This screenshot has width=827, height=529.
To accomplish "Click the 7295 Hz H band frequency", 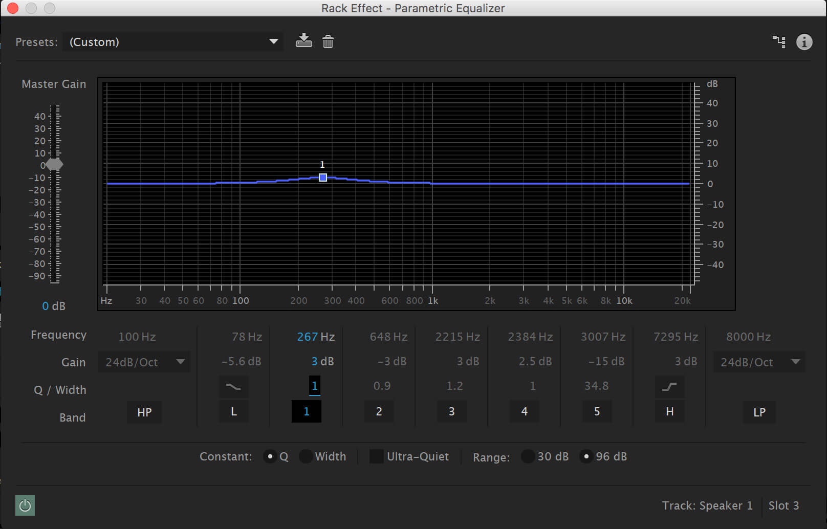I will click(676, 337).
